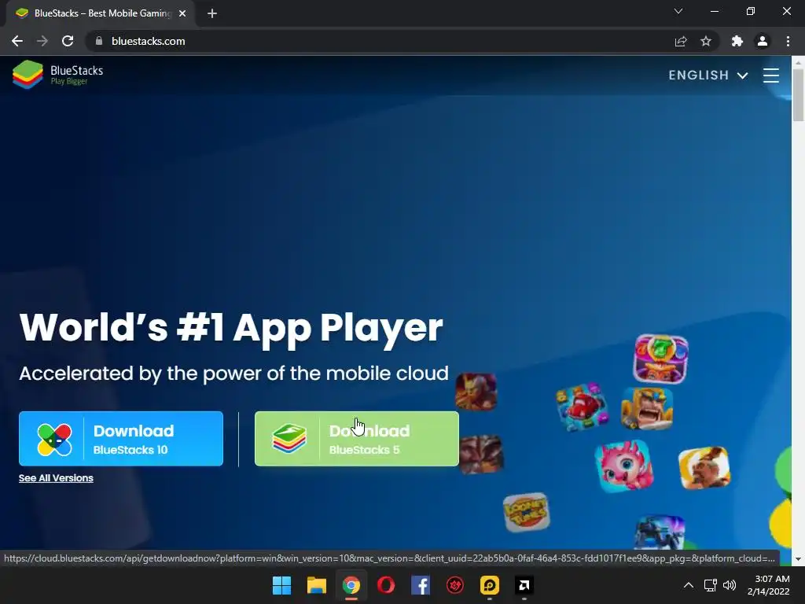Download BlueStacks 10
805x604 pixels.
121,439
